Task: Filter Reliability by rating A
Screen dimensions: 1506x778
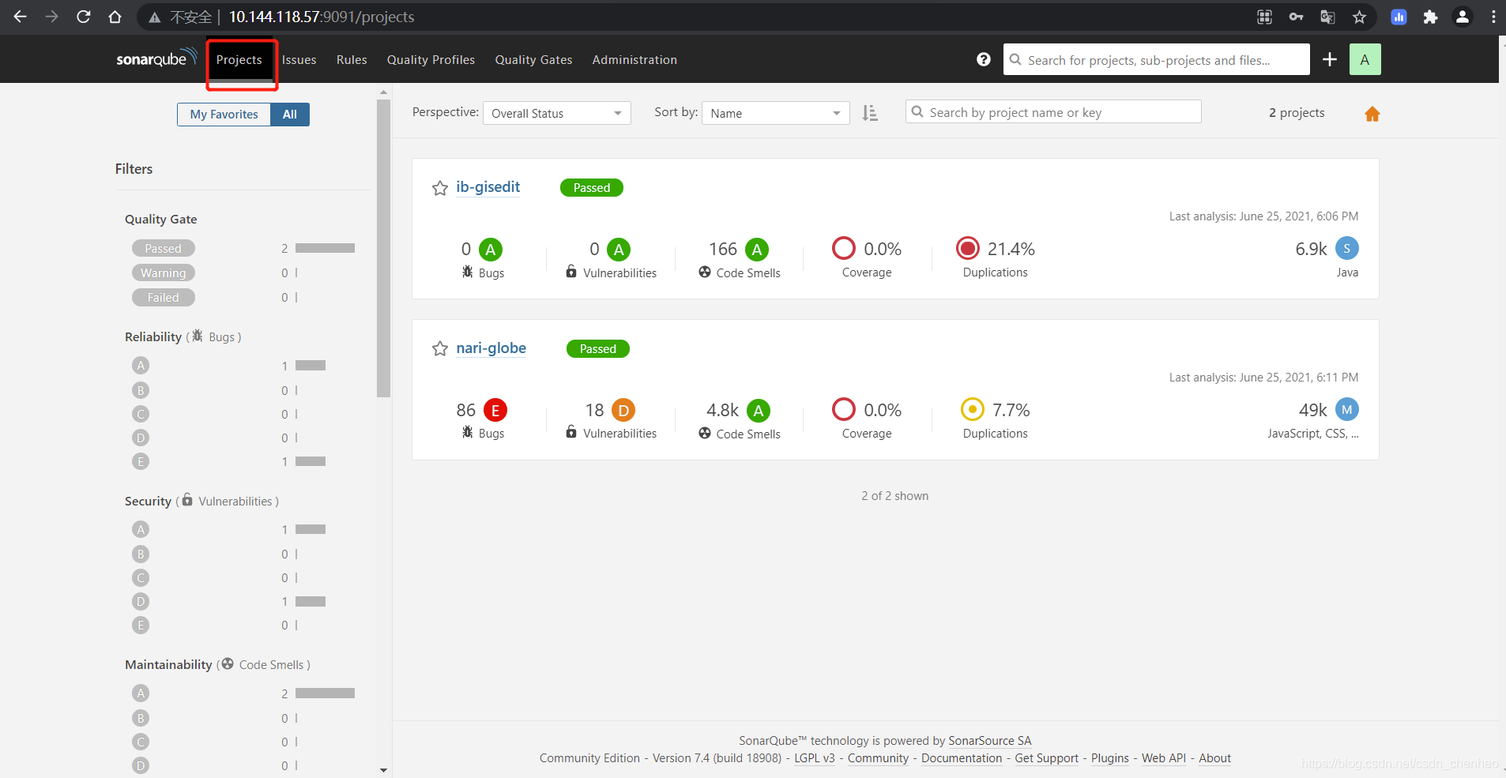Action: pos(141,365)
